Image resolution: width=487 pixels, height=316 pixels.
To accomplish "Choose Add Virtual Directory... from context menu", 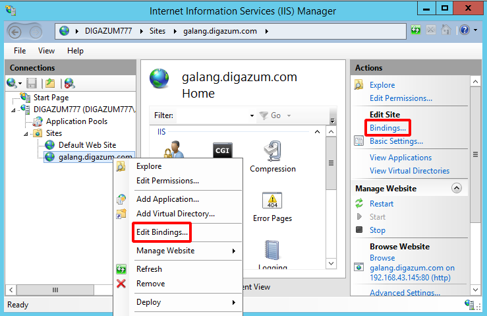I will [x=175, y=214].
